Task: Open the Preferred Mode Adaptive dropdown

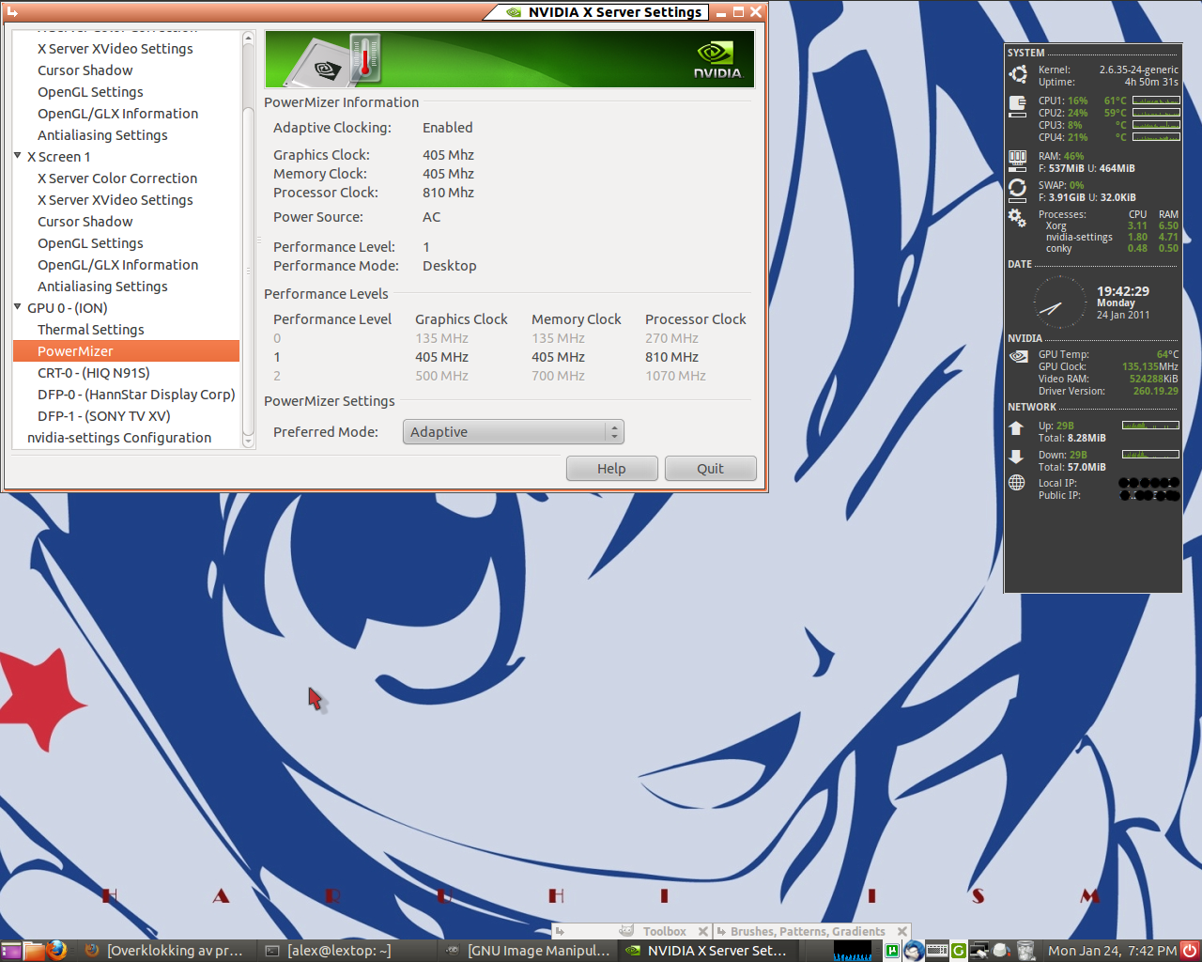Action: click(513, 432)
